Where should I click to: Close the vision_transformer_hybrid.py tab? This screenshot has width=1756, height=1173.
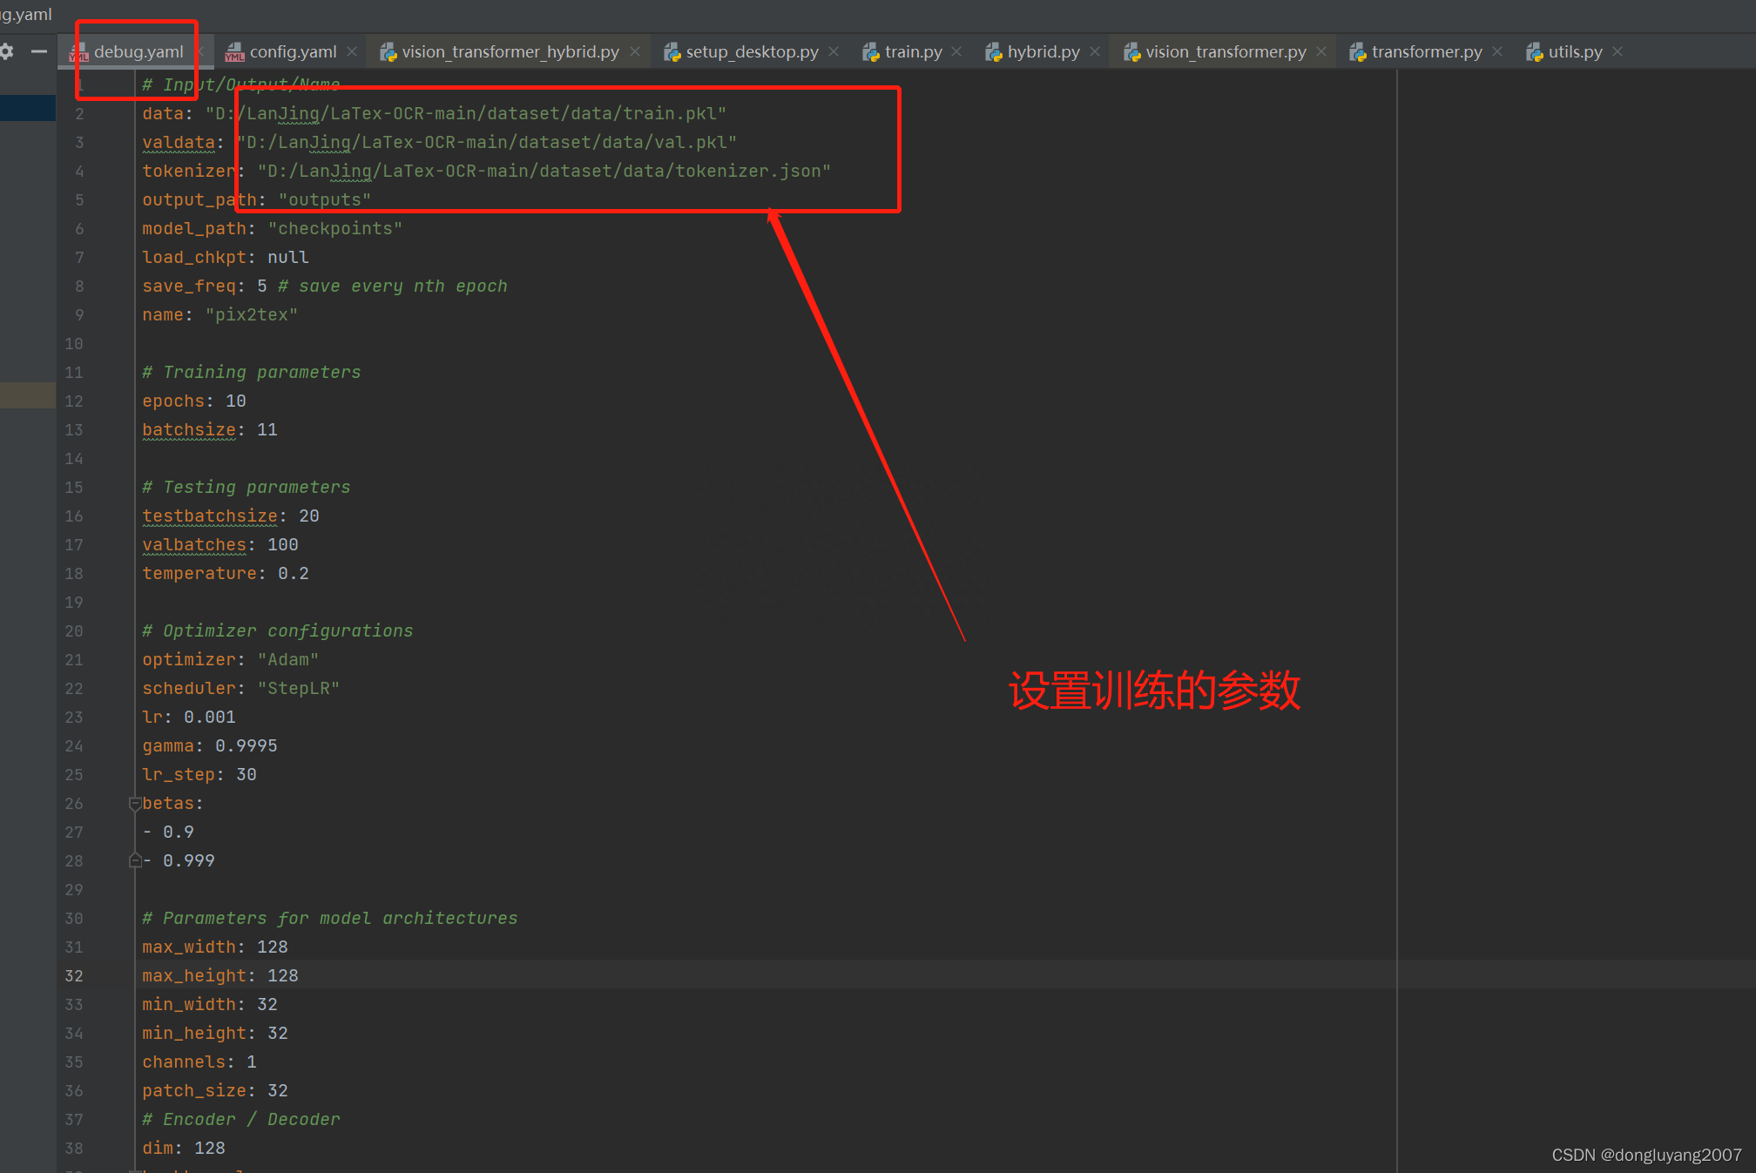coord(635,52)
